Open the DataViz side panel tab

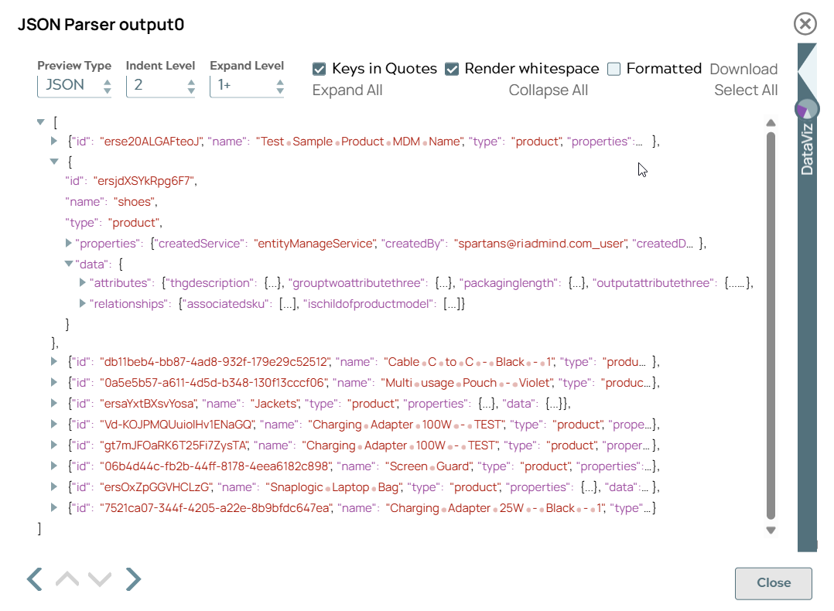click(807, 151)
